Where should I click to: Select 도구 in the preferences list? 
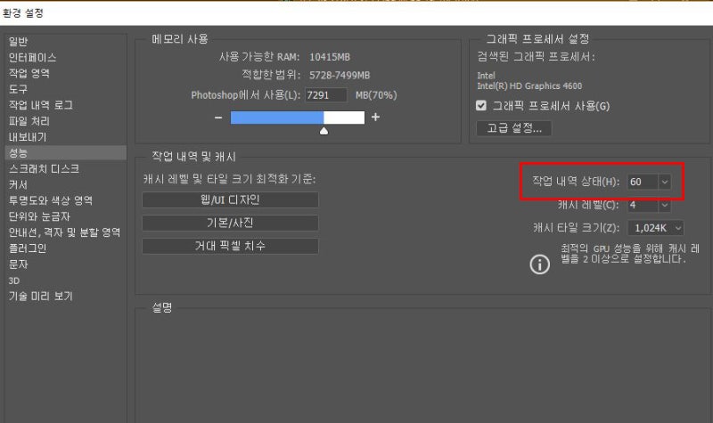tap(18, 89)
